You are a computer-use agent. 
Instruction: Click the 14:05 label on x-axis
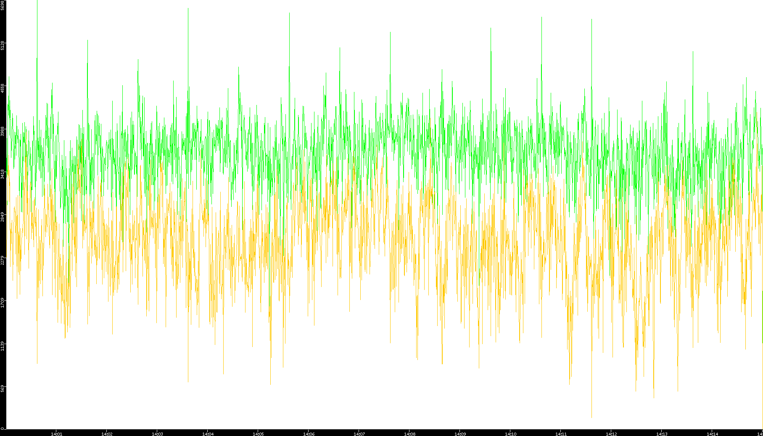click(258, 433)
